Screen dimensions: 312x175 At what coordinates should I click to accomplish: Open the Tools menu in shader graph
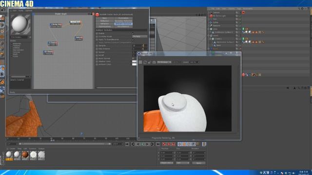coord(21,11)
